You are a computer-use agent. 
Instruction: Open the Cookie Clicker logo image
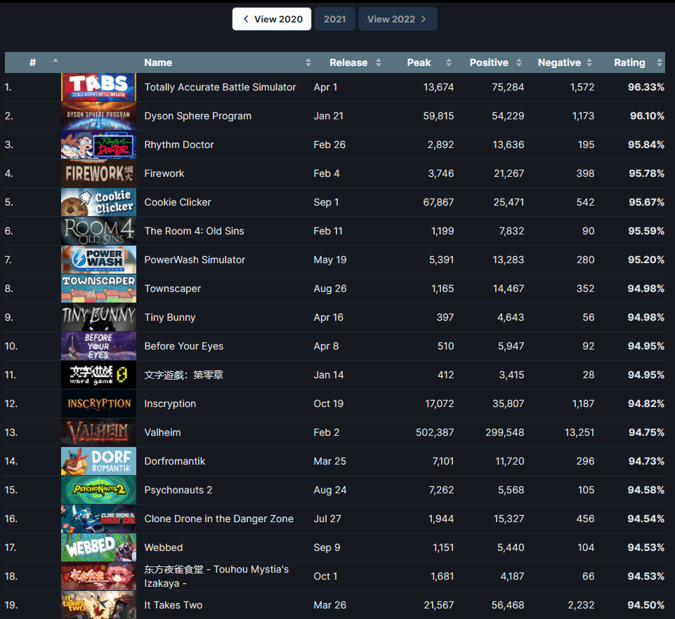(98, 202)
